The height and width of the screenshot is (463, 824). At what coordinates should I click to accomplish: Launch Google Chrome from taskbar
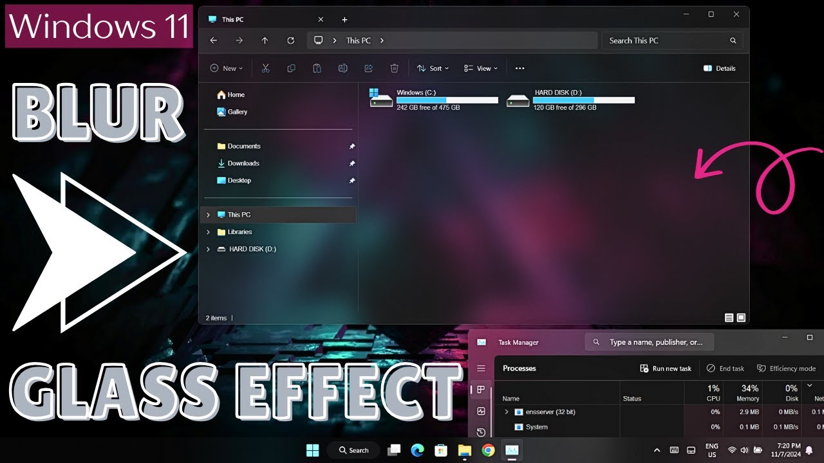(x=488, y=450)
